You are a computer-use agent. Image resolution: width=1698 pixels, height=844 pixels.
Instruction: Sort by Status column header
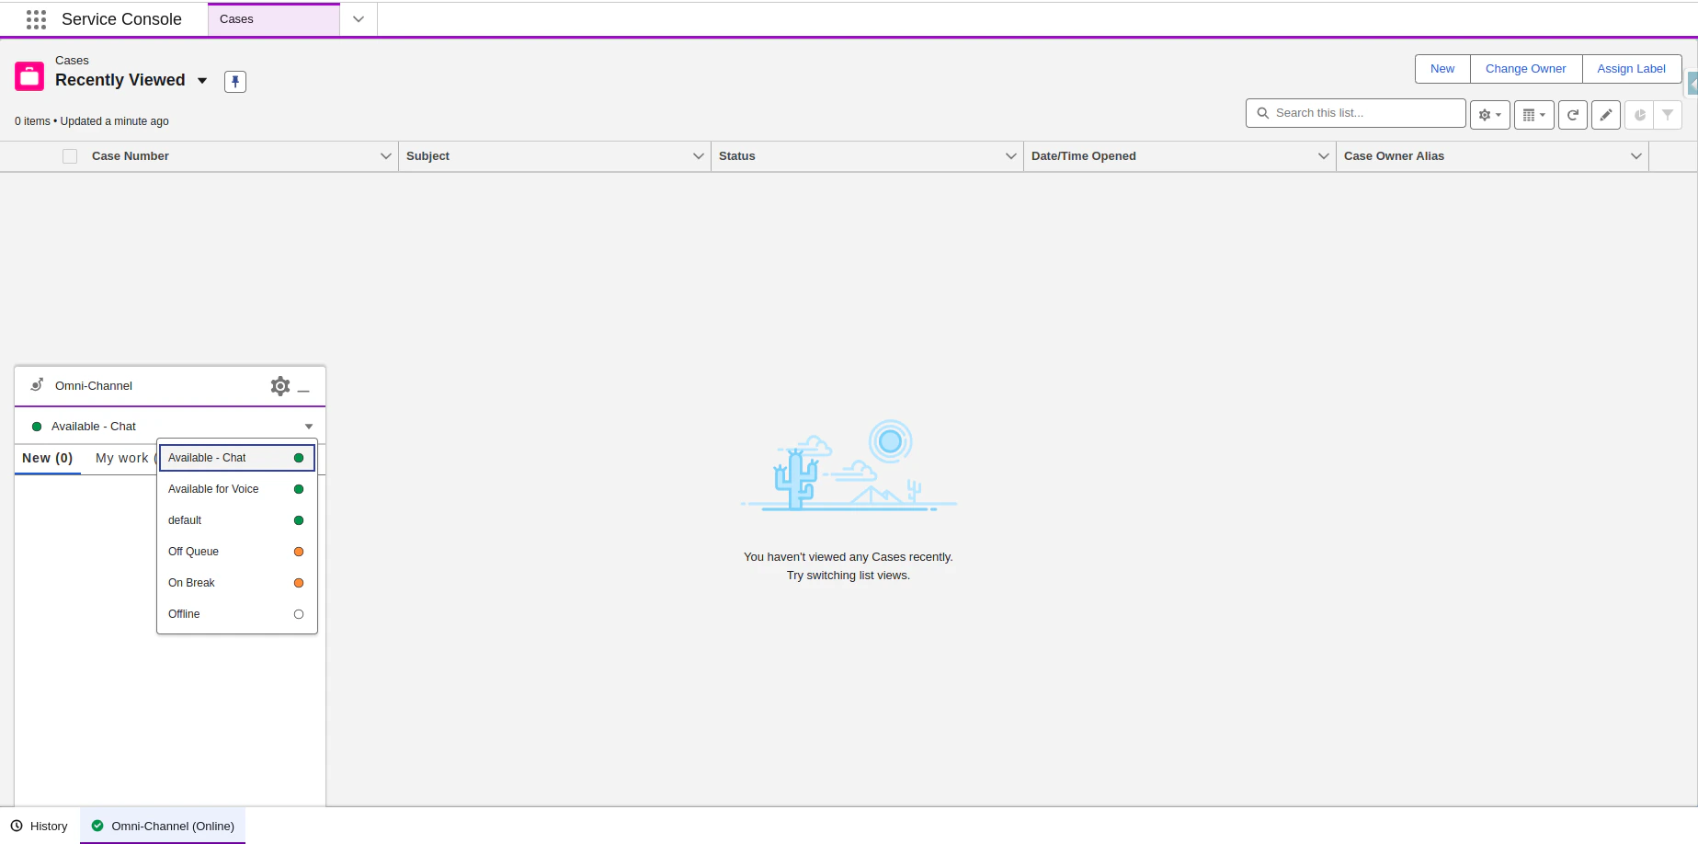737,156
